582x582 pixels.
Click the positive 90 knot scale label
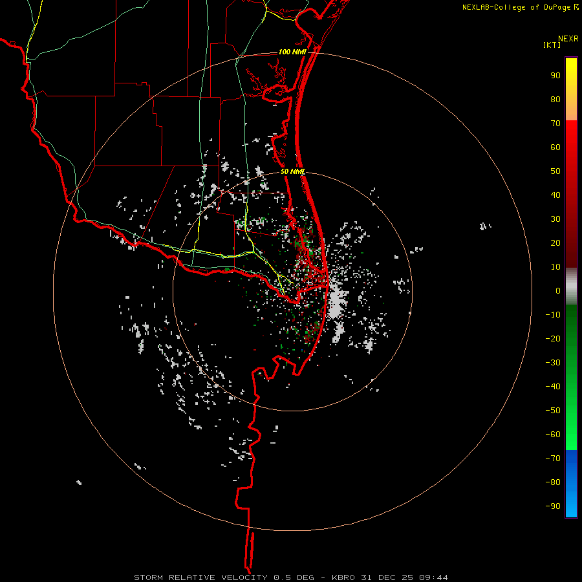click(x=555, y=76)
